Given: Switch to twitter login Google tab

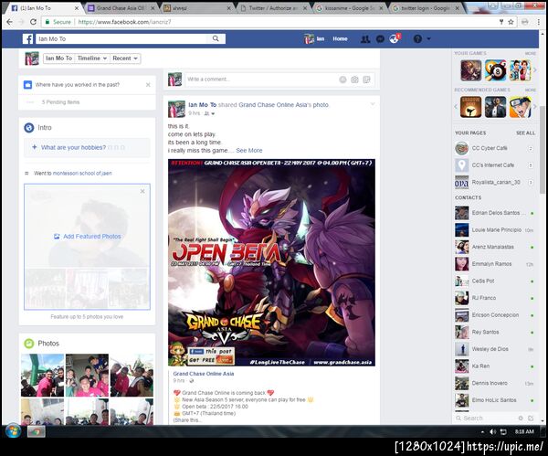Looking at the screenshot, I should tap(427, 8).
